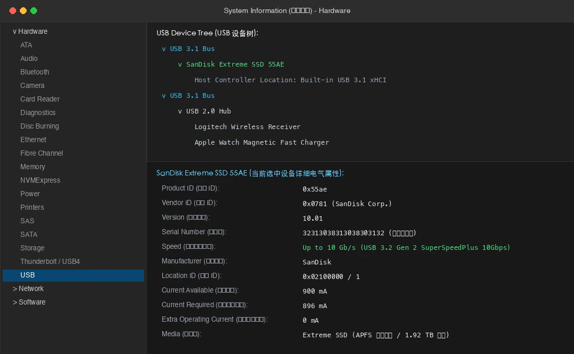
Task: Collapse the SanDisk Extreme SSD 55AE node
Action: tap(180, 65)
